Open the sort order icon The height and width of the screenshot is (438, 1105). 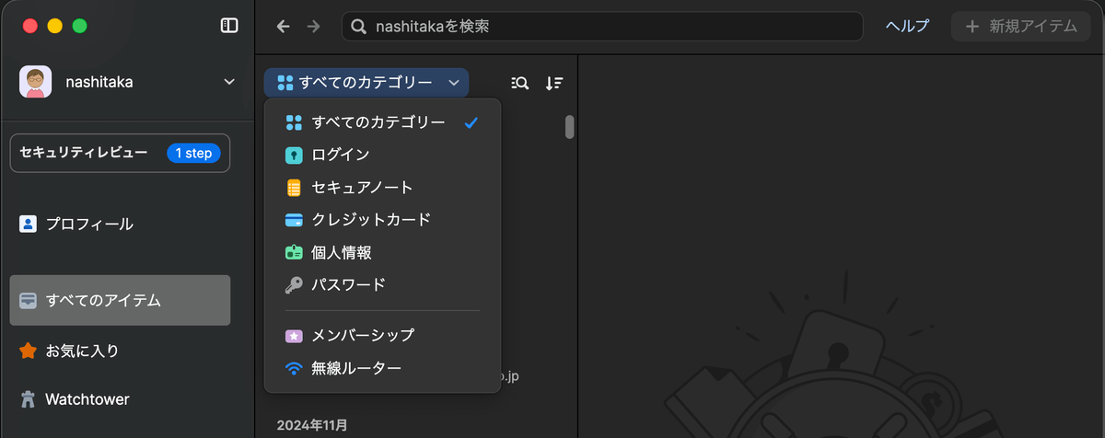tap(553, 83)
